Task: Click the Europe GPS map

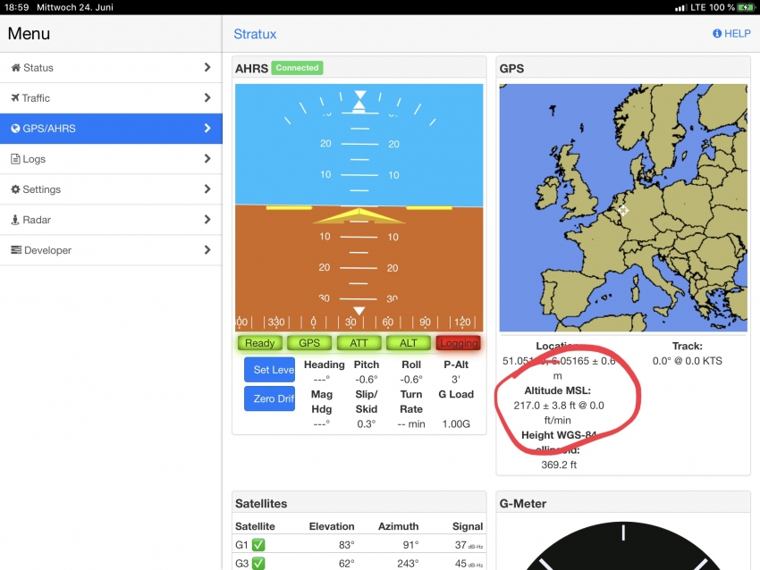Action: 623,208
